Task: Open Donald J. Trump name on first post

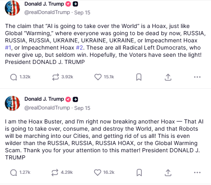Action: tap(44, 4)
